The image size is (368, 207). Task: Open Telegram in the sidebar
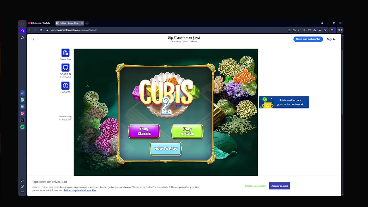(22, 107)
